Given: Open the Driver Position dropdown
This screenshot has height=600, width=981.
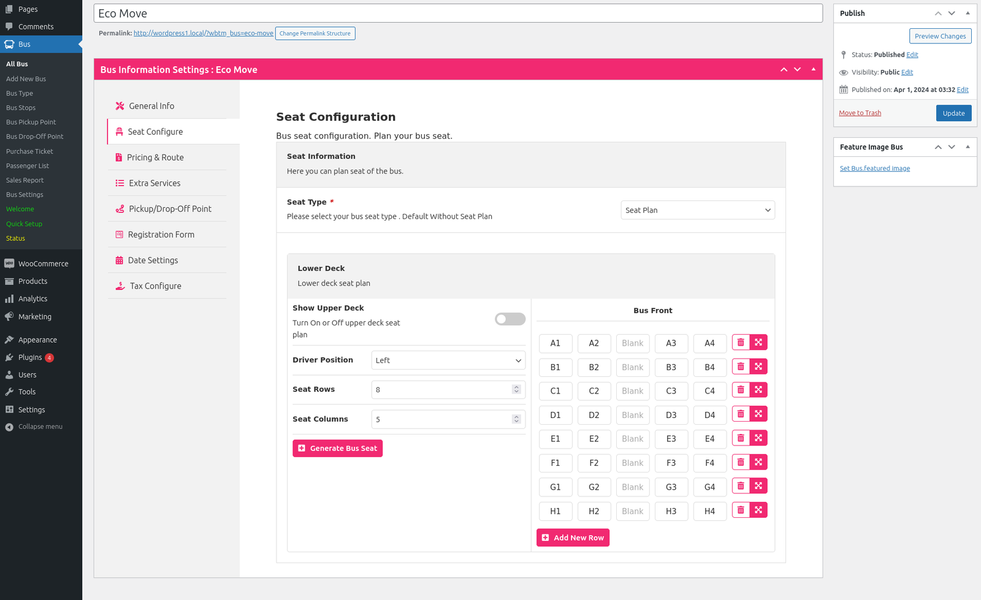Looking at the screenshot, I should (x=448, y=360).
